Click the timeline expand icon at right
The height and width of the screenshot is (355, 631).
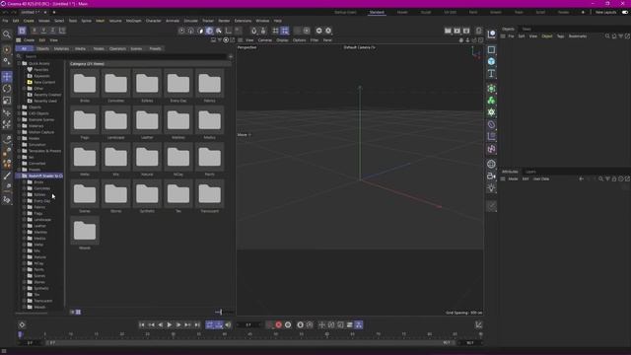click(x=478, y=324)
